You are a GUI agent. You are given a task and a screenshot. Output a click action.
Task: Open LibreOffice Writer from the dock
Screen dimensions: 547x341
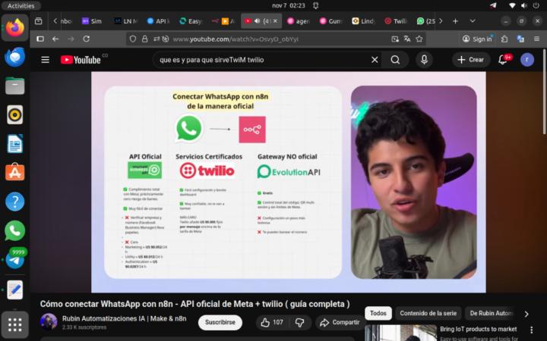pyautogui.click(x=14, y=143)
